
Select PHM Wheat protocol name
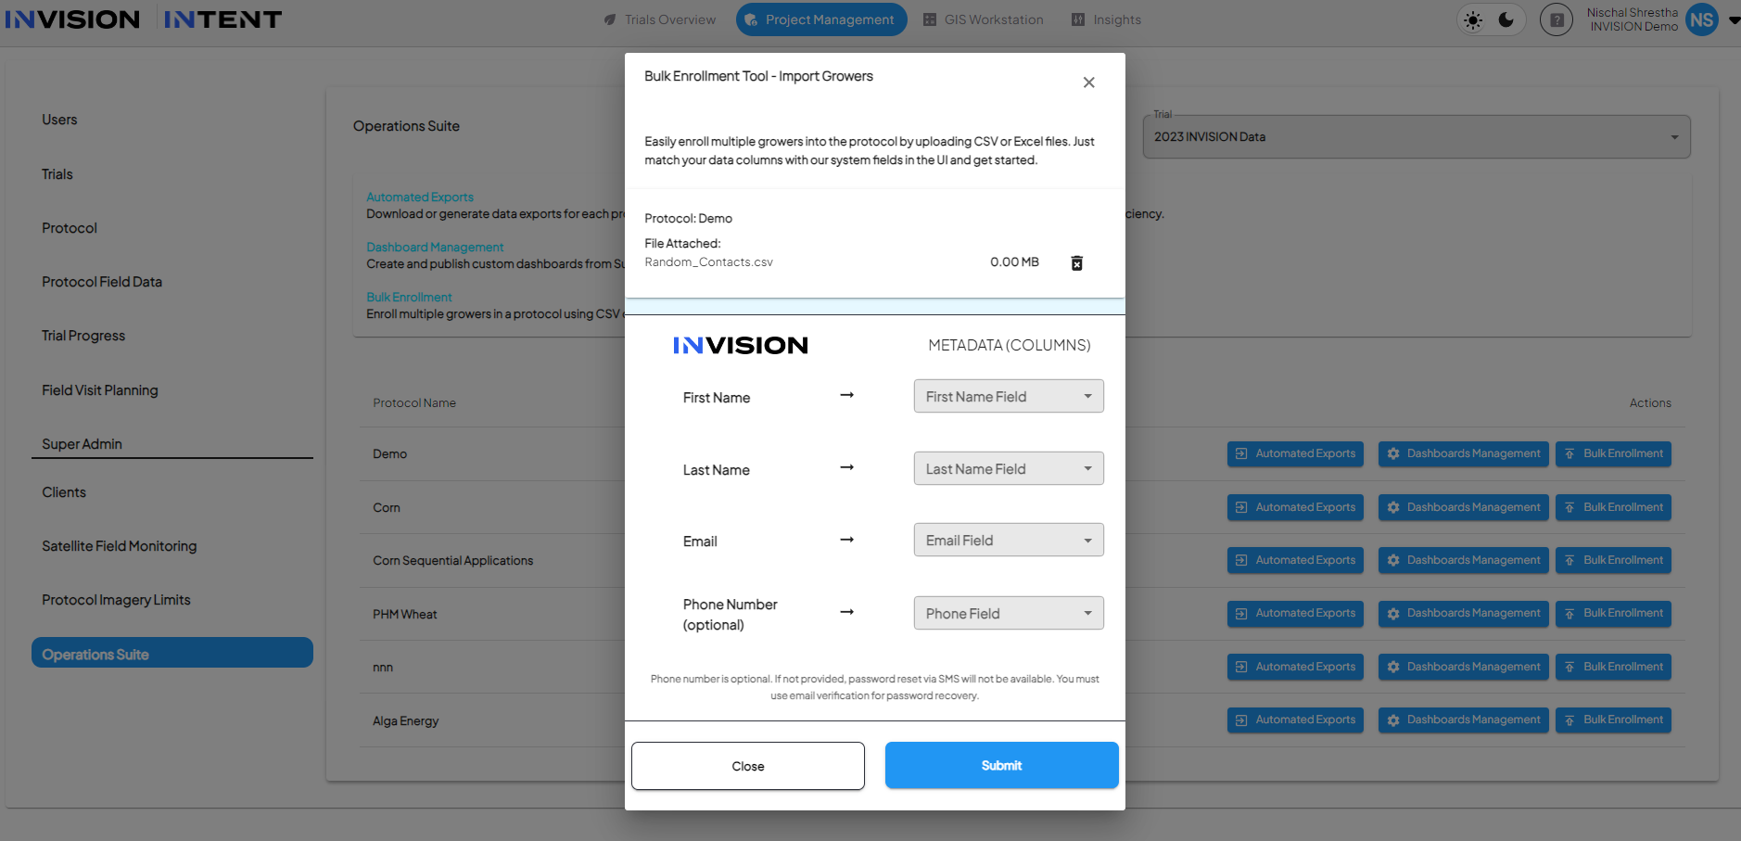(x=405, y=615)
